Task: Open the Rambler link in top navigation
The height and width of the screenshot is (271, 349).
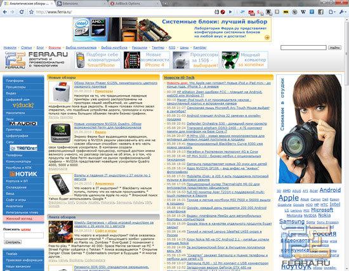Action: (x=200, y=48)
